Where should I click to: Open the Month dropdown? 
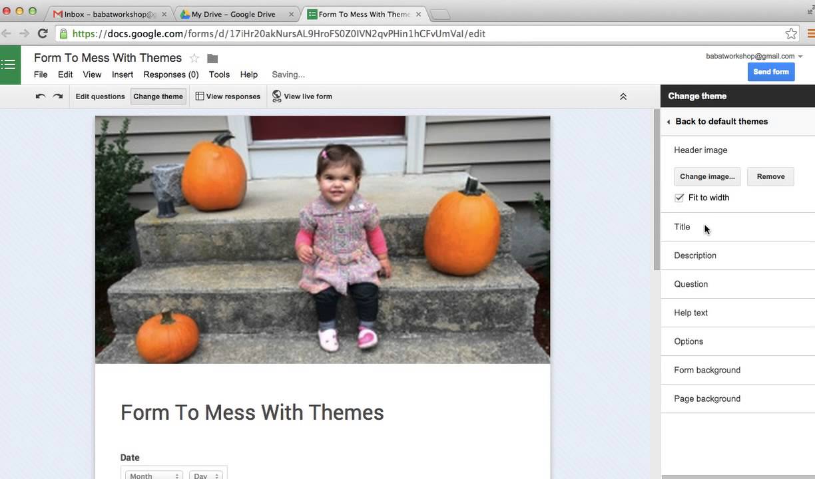154,475
